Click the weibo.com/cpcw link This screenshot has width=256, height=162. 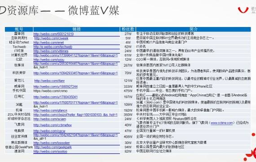pyautogui.click(x=49, y=131)
